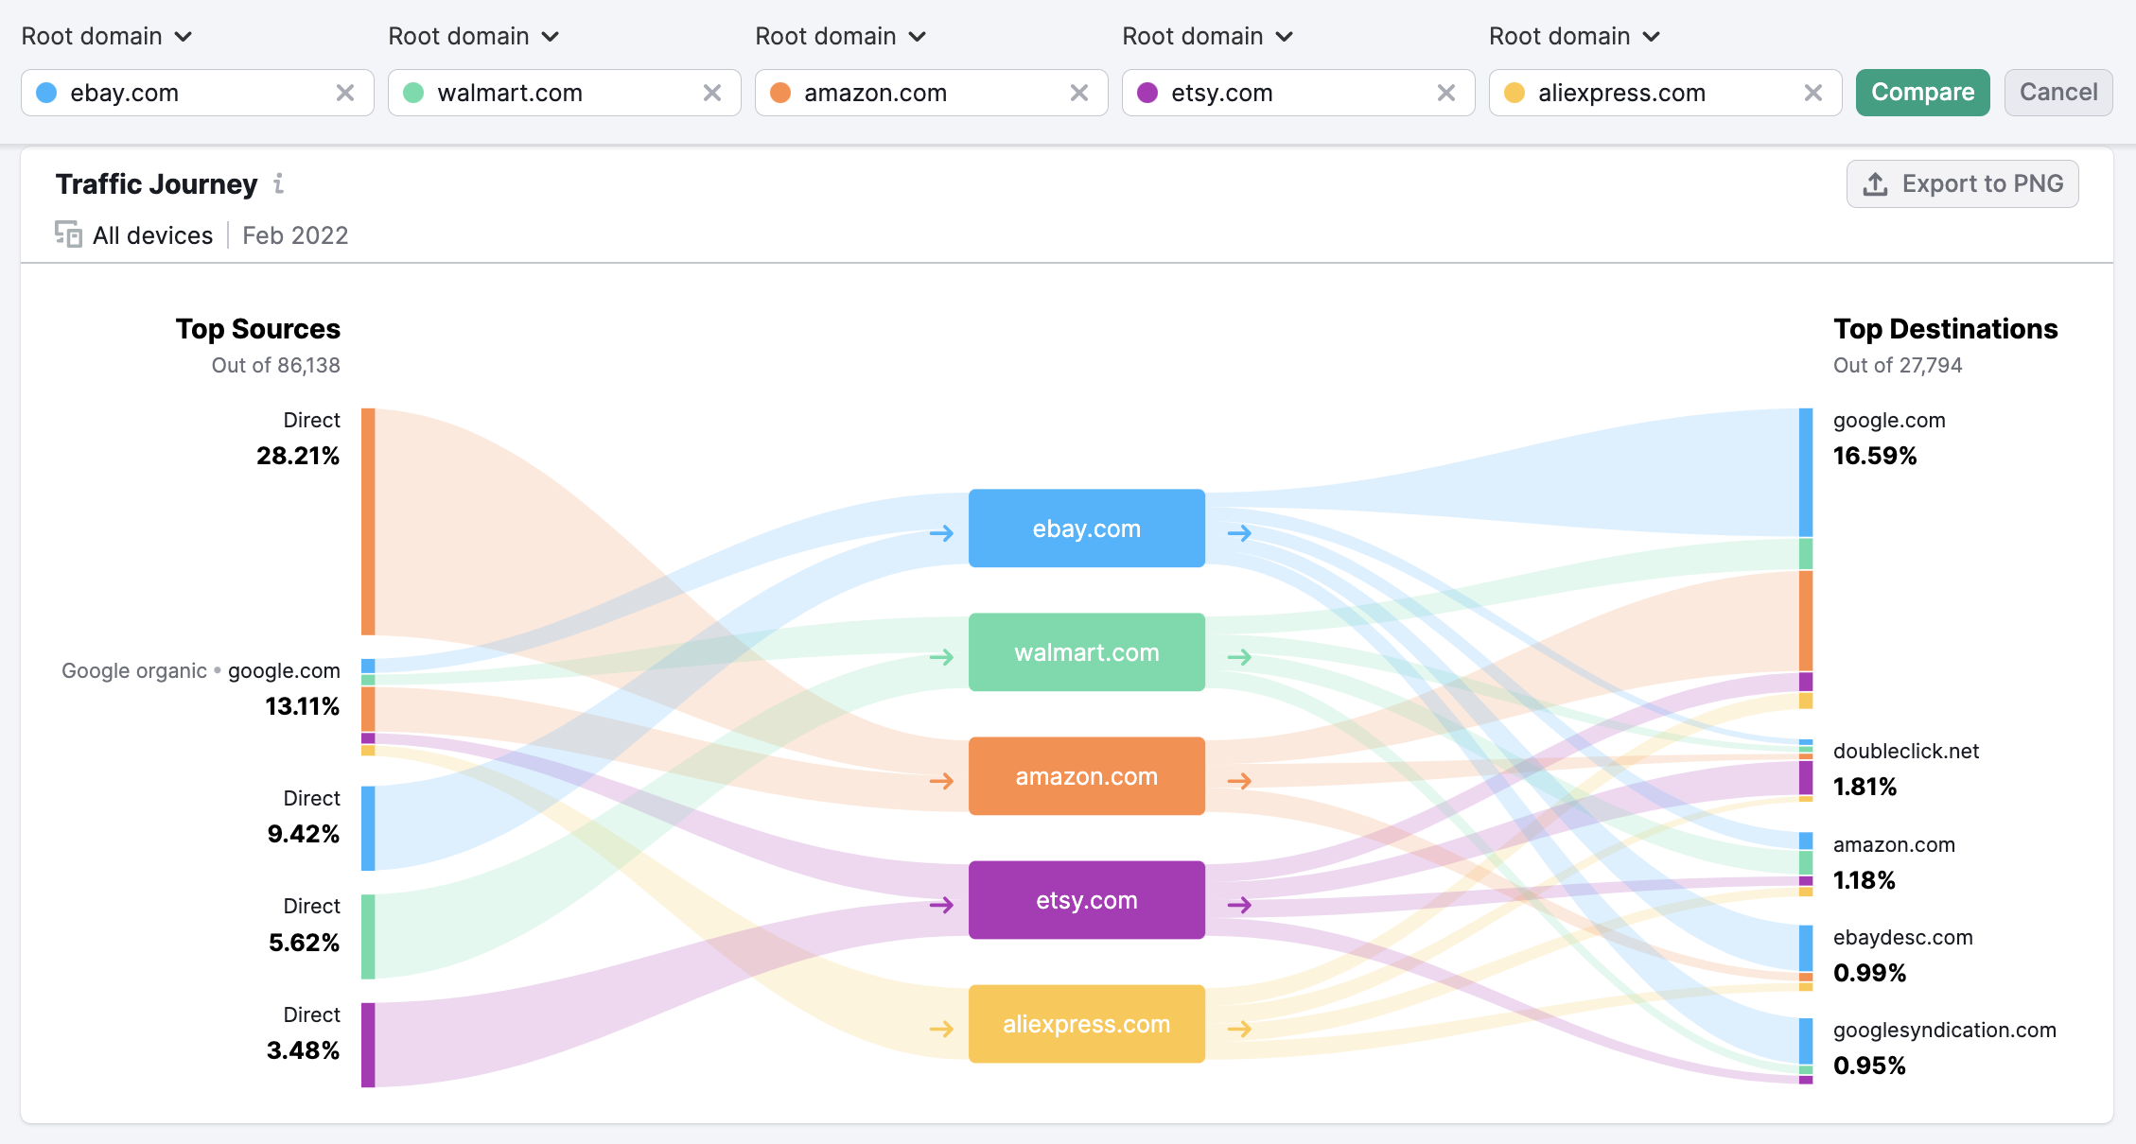
Task: Clear ebay.com from first domain field
Action: point(345,93)
